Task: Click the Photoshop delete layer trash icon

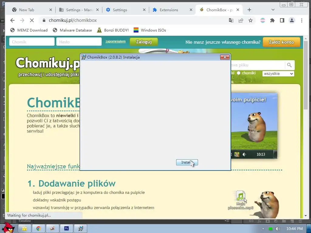Action: [x=300, y=221]
